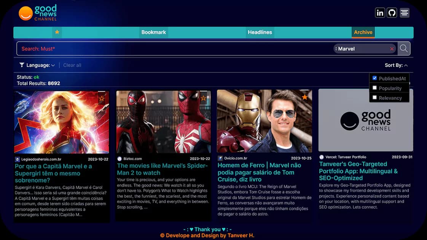Click the Thank you footer text
The width and height of the screenshot is (427, 240).
pos(207,229)
